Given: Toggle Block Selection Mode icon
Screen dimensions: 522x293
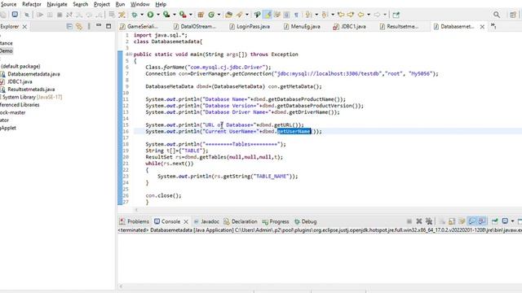Looking at the screenshot, I should (286, 15).
